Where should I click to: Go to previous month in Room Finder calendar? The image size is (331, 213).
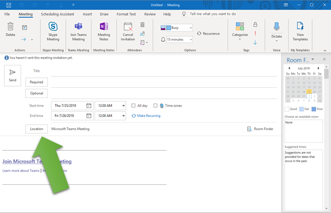coord(289,68)
